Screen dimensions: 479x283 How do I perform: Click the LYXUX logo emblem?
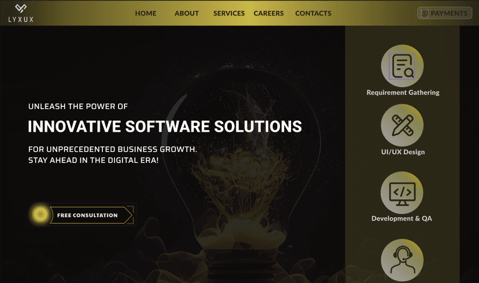[x=21, y=8]
